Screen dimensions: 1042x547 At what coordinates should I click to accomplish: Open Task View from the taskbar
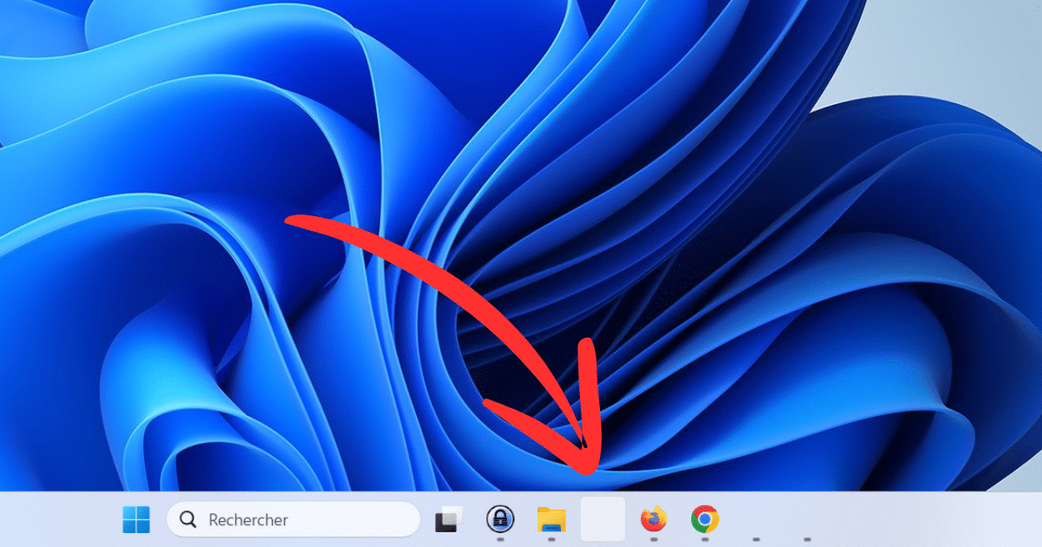click(x=450, y=519)
